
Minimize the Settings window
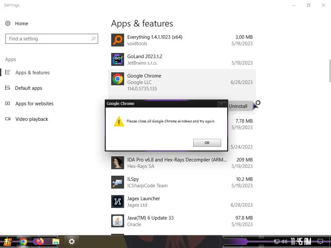[x=294, y=5]
